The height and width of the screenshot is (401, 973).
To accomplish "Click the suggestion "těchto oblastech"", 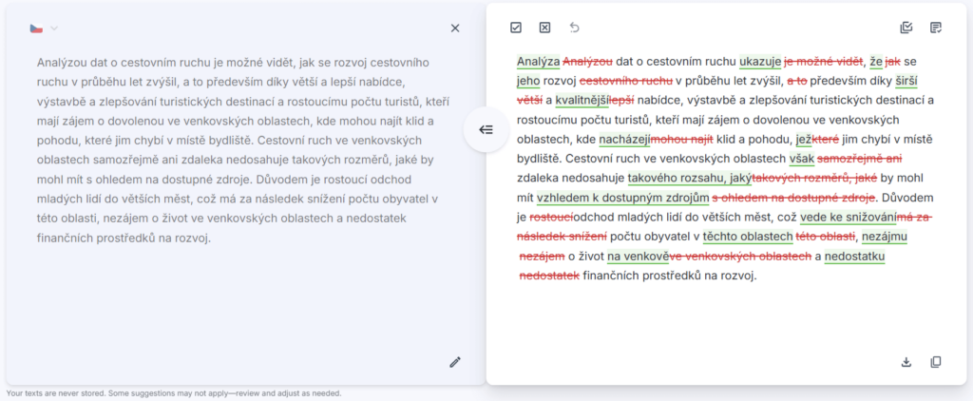I will [748, 237].
